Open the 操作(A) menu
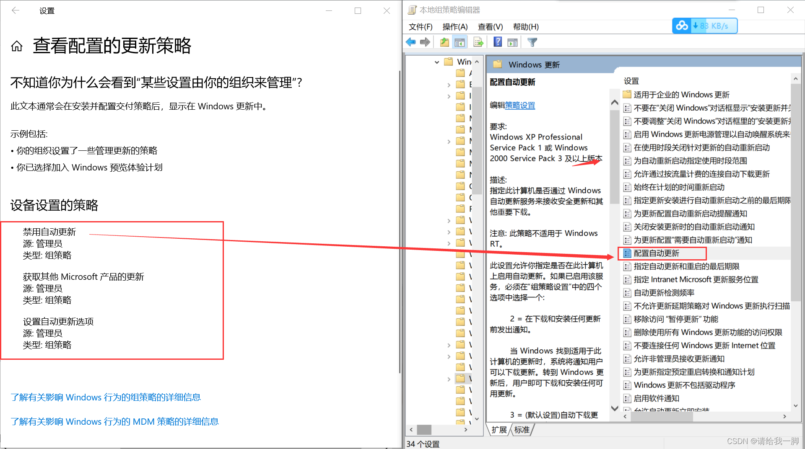Screen dimensions: 805x449 pyautogui.click(x=455, y=27)
